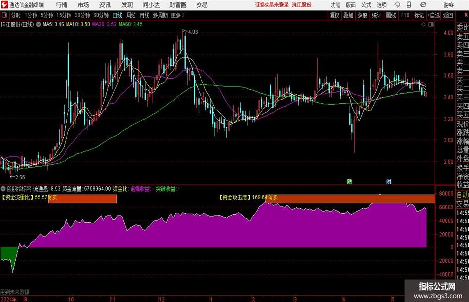Click the 用到未来数据 notice text
Screen dimensions: 469x302
[15, 292]
